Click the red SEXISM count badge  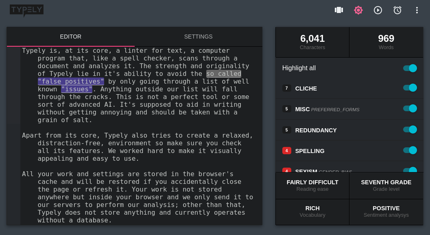pos(286,171)
